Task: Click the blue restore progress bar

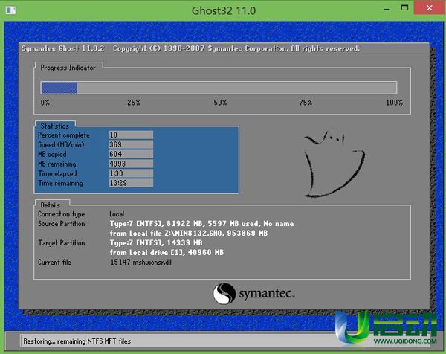Action: pos(219,87)
